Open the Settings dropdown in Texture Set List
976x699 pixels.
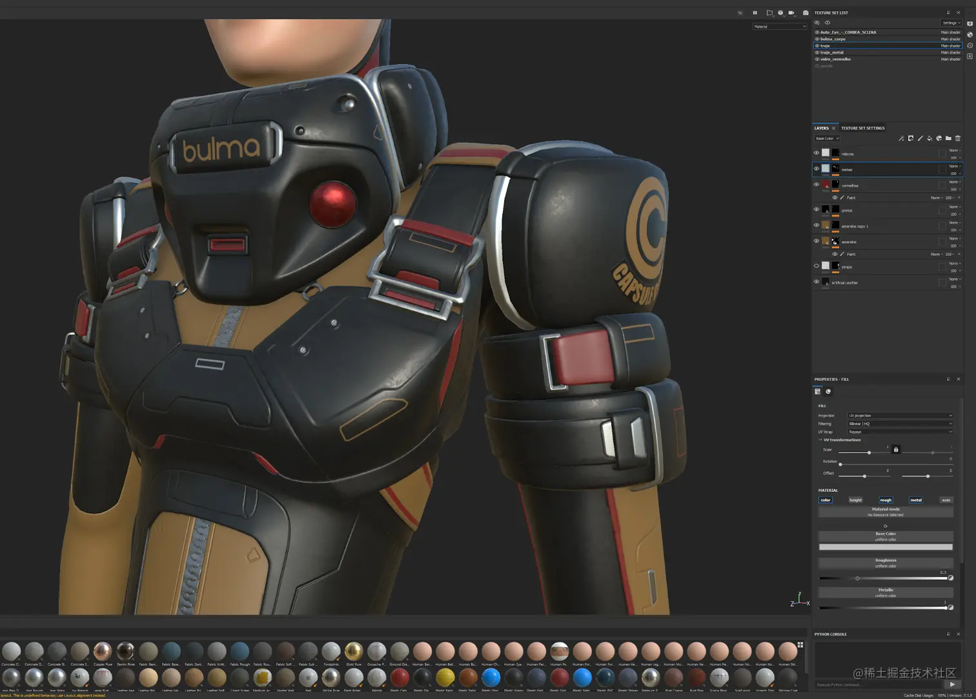pyautogui.click(x=951, y=23)
